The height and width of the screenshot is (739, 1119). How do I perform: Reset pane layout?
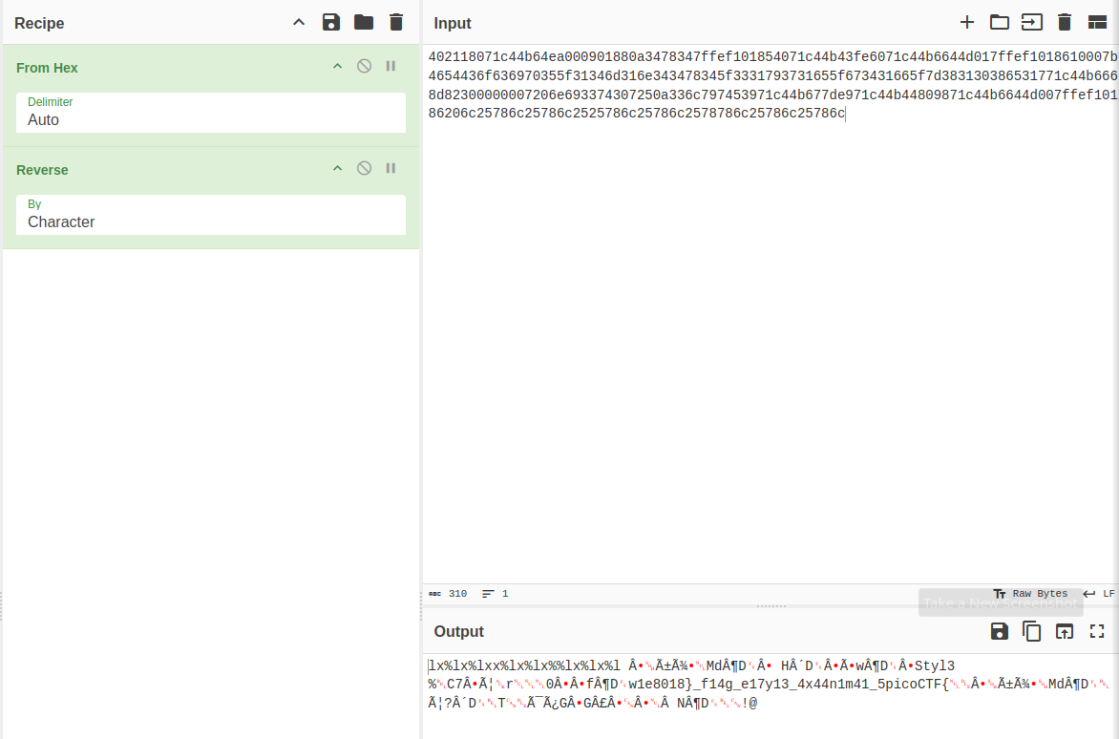click(1097, 22)
